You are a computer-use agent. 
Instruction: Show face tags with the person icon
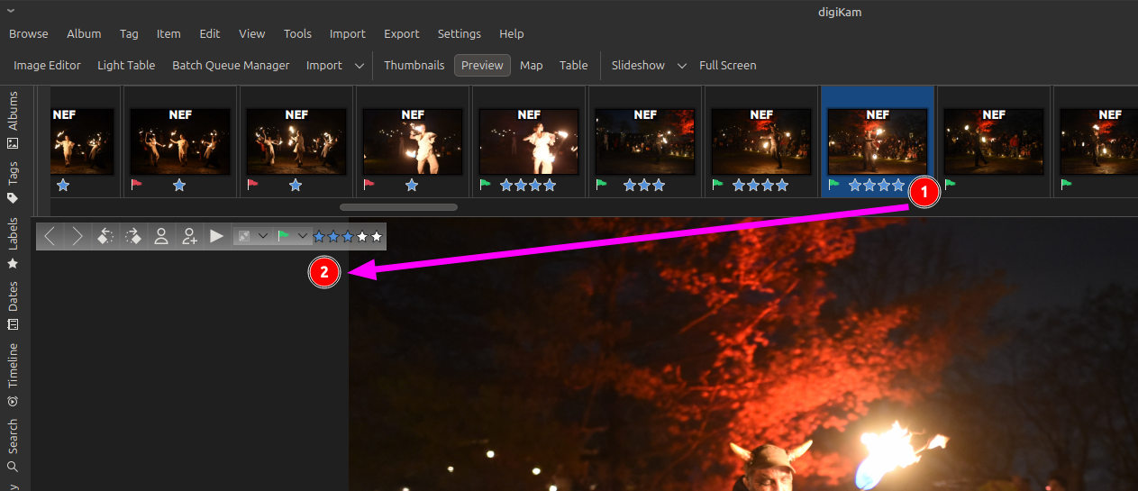pyautogui.click(x=161, y=236)
